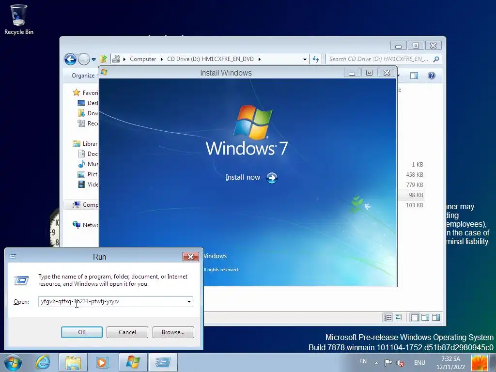The width and height of the screenshot is (496, 372).
Task: Click the Install now text link
Action: (x=243, y=177)
